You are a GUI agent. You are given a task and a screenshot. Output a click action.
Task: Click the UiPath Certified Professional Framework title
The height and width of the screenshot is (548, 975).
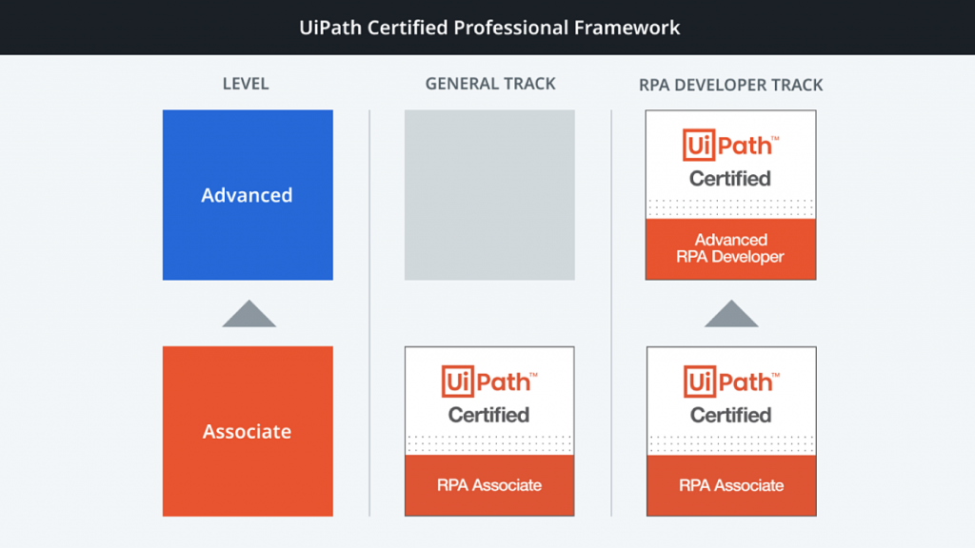coord(489,28)
